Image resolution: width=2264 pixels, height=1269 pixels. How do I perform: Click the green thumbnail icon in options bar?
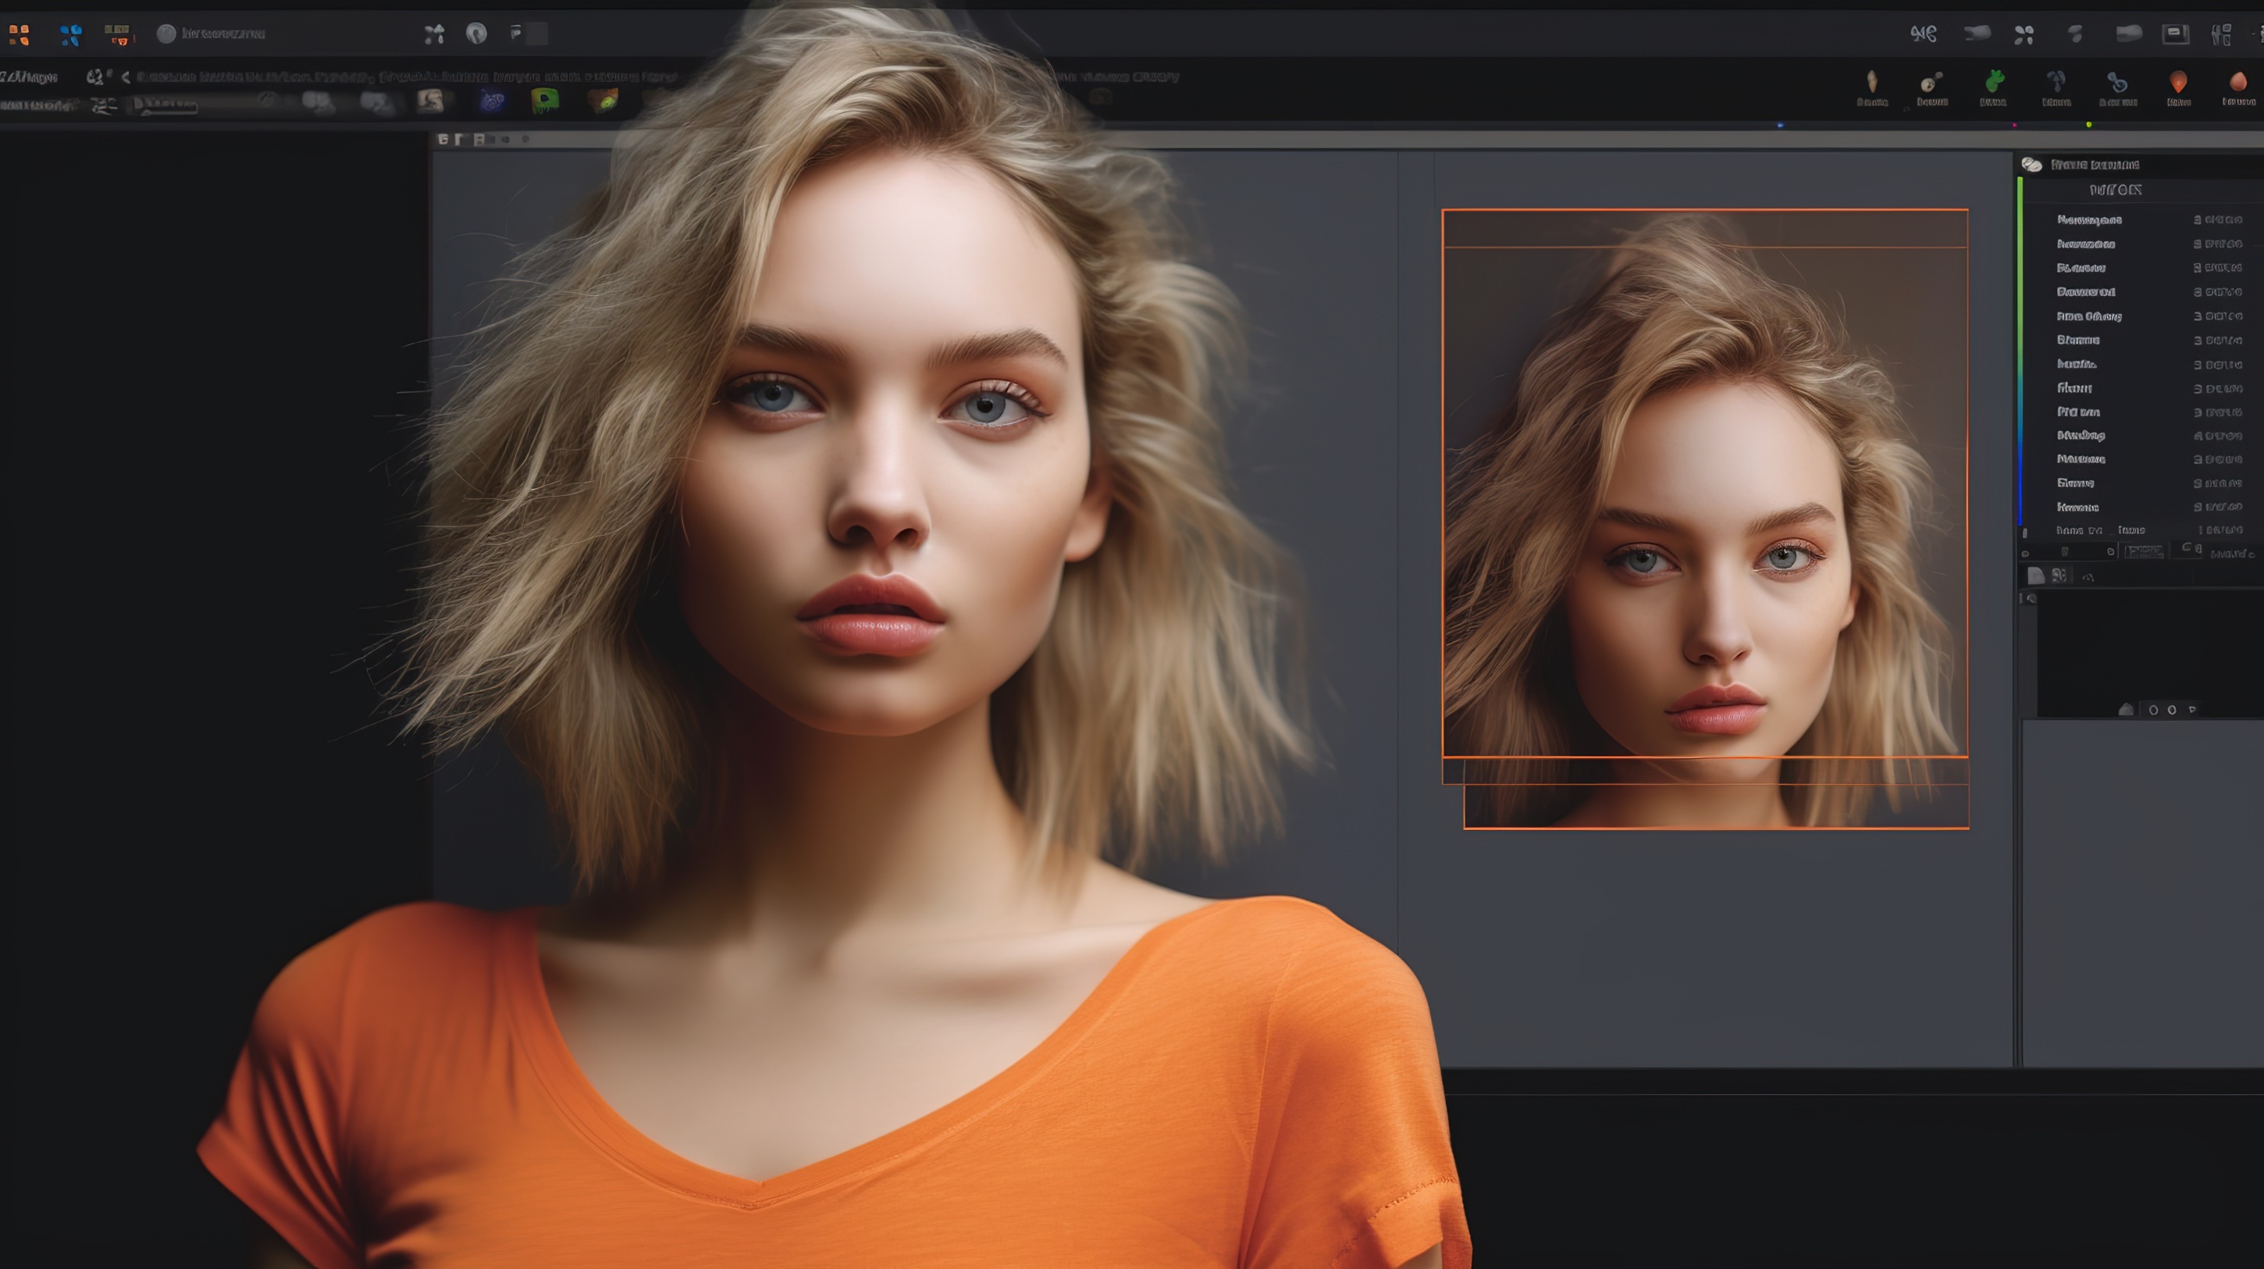pos(545,100)
